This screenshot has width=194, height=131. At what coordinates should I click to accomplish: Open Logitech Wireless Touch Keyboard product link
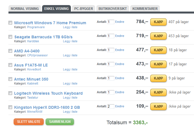pos(48,93)
